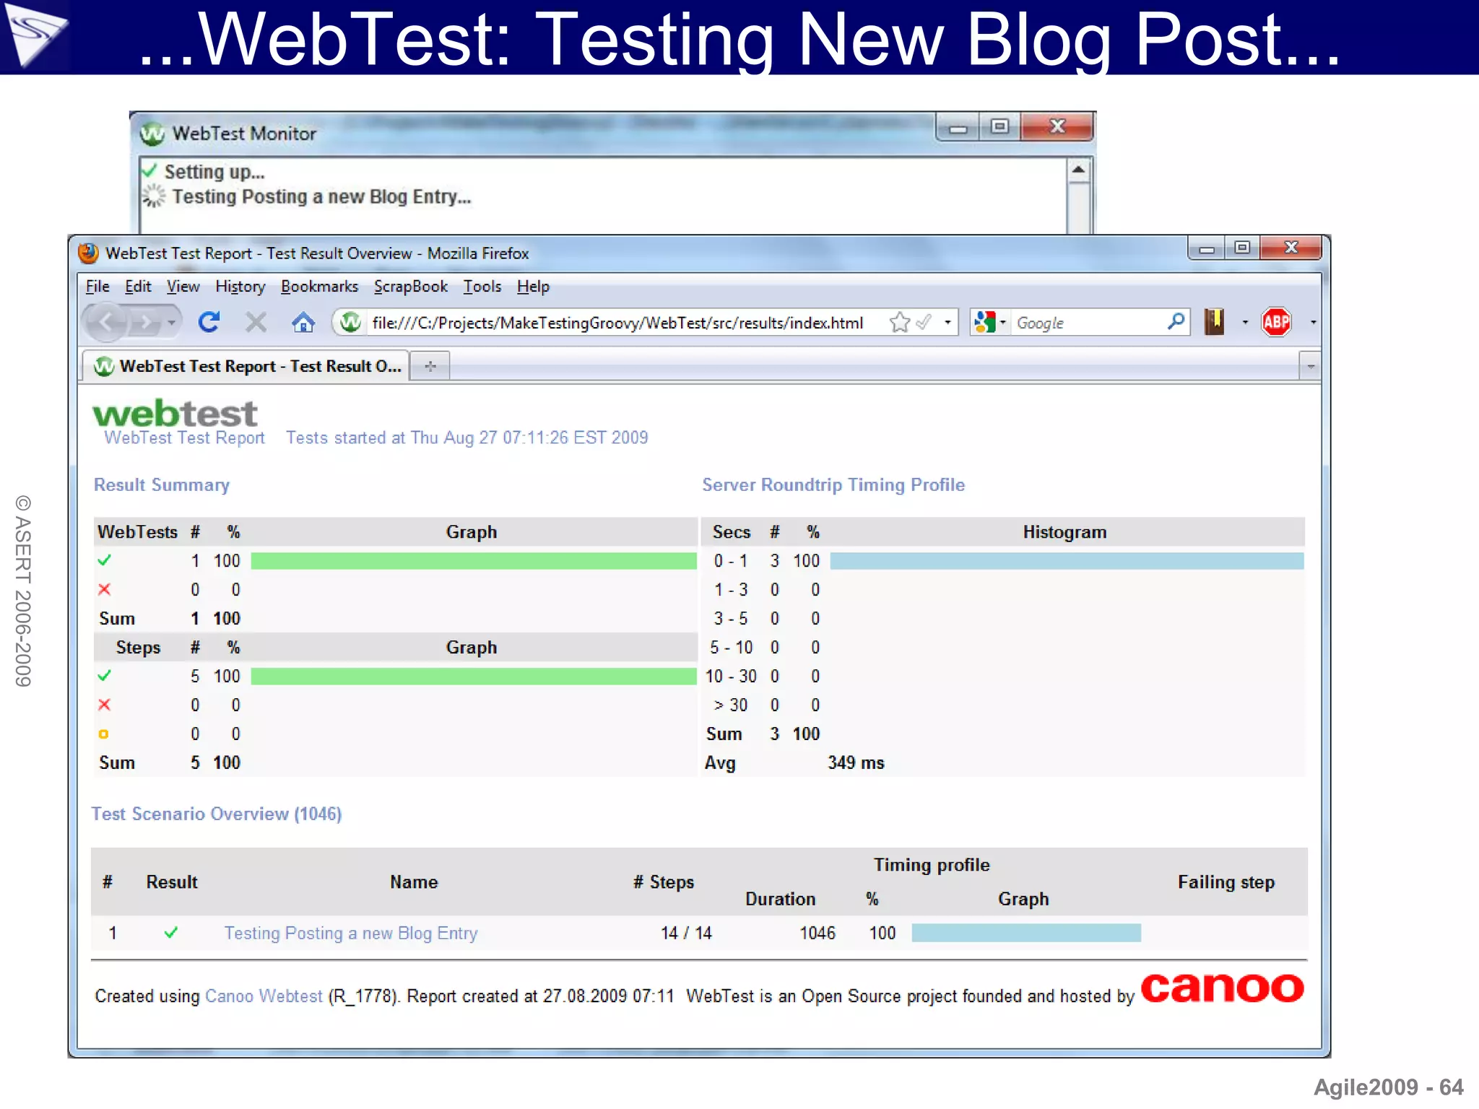Click the 14 / 14 steps cell
1479x1109 pixels.
point(686,933)
